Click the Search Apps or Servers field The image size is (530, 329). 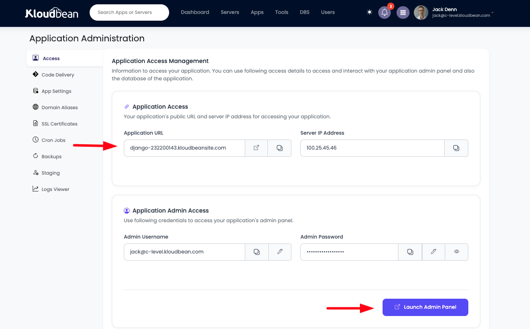pos(129,12)
